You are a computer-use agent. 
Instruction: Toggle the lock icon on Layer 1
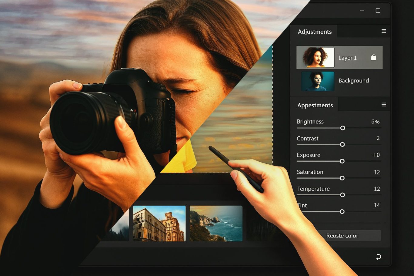click(x=374, y=57)
